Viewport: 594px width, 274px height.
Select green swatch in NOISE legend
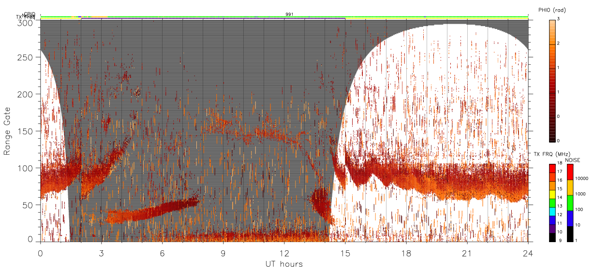click(x=570, y=202)
